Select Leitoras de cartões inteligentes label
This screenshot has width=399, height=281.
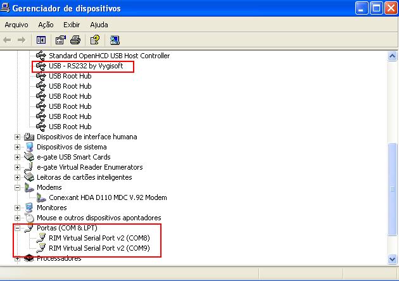click(84, 177)
